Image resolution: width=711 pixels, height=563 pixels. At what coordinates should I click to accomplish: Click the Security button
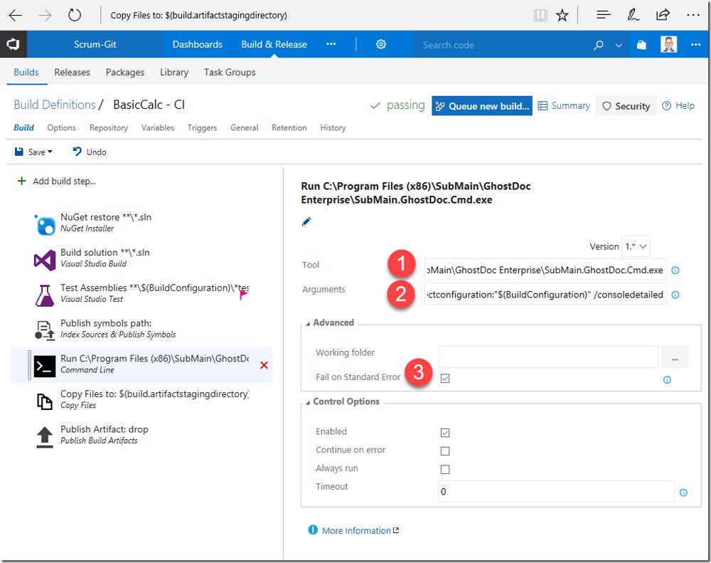[626, 106]
